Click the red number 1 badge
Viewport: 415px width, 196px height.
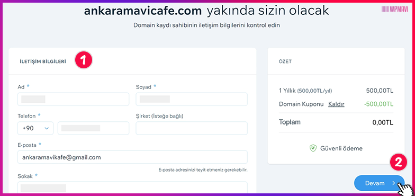coord(84,60)
